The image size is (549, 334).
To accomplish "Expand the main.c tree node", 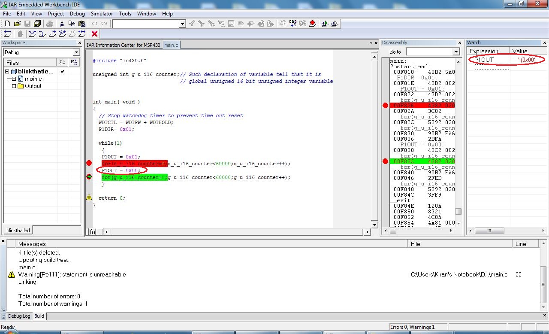I will tap(14, 79).
